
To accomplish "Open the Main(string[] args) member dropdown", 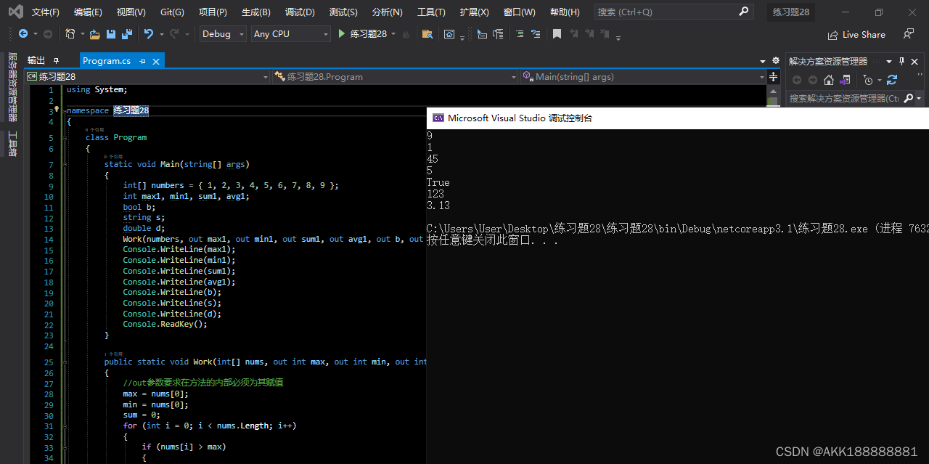I will coord(644,76).
